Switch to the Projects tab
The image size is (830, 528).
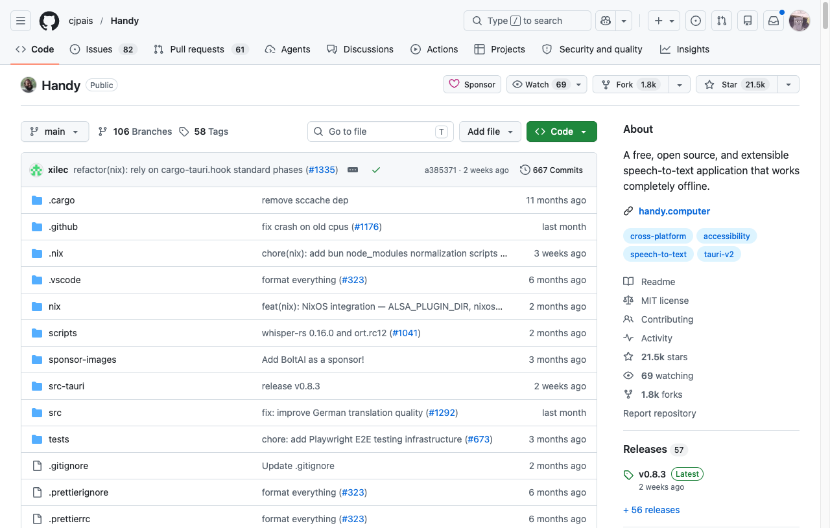click(x=499, y=49)
